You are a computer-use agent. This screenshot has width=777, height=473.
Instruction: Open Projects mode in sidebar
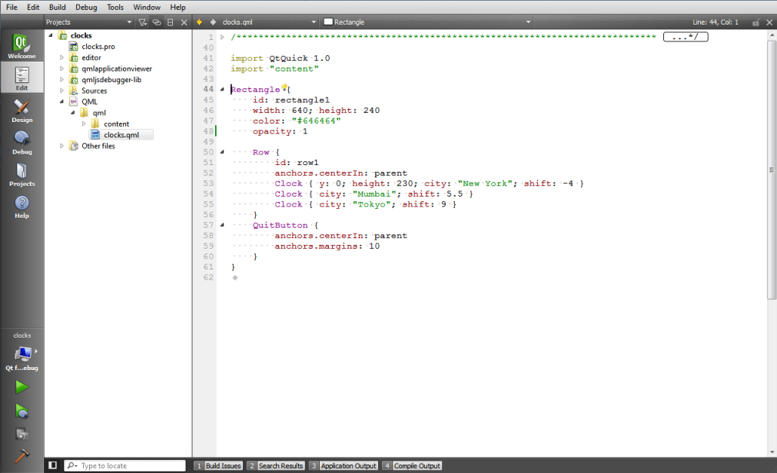(22, 174)
